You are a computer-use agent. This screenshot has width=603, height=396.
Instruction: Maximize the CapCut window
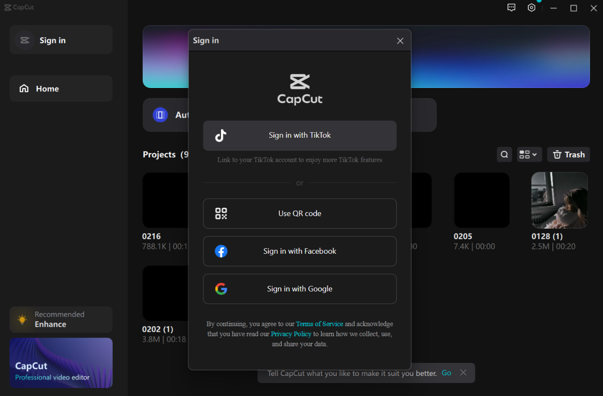click(x=573, y=8)
